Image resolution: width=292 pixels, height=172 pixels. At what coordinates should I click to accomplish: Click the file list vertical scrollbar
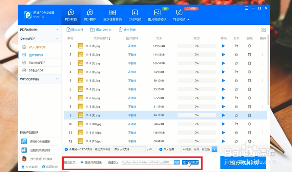(x=268, y=70)
